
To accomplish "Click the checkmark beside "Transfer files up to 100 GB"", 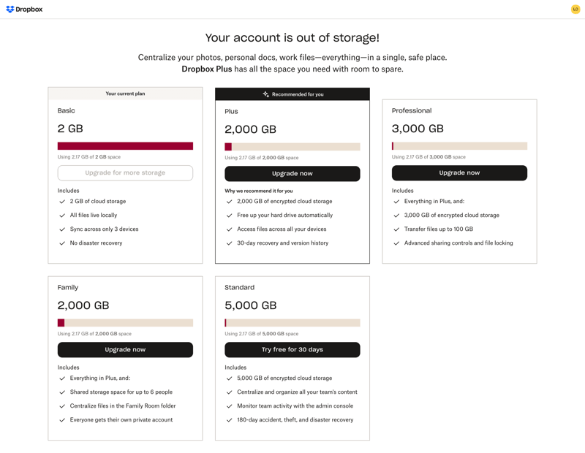I will click(x=396, y=229).
